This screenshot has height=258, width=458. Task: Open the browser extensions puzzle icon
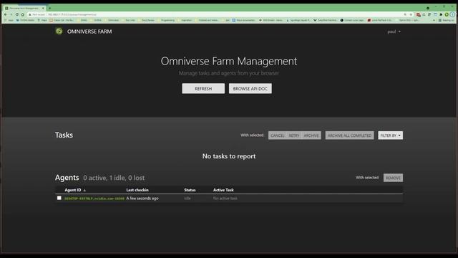441,14
